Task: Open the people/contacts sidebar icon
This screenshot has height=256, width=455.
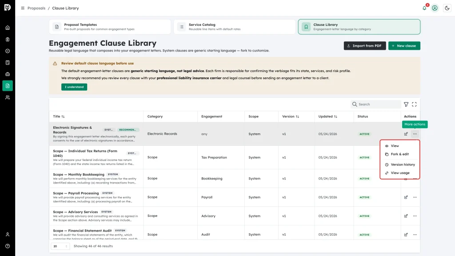Action: (x=8, y=97)
